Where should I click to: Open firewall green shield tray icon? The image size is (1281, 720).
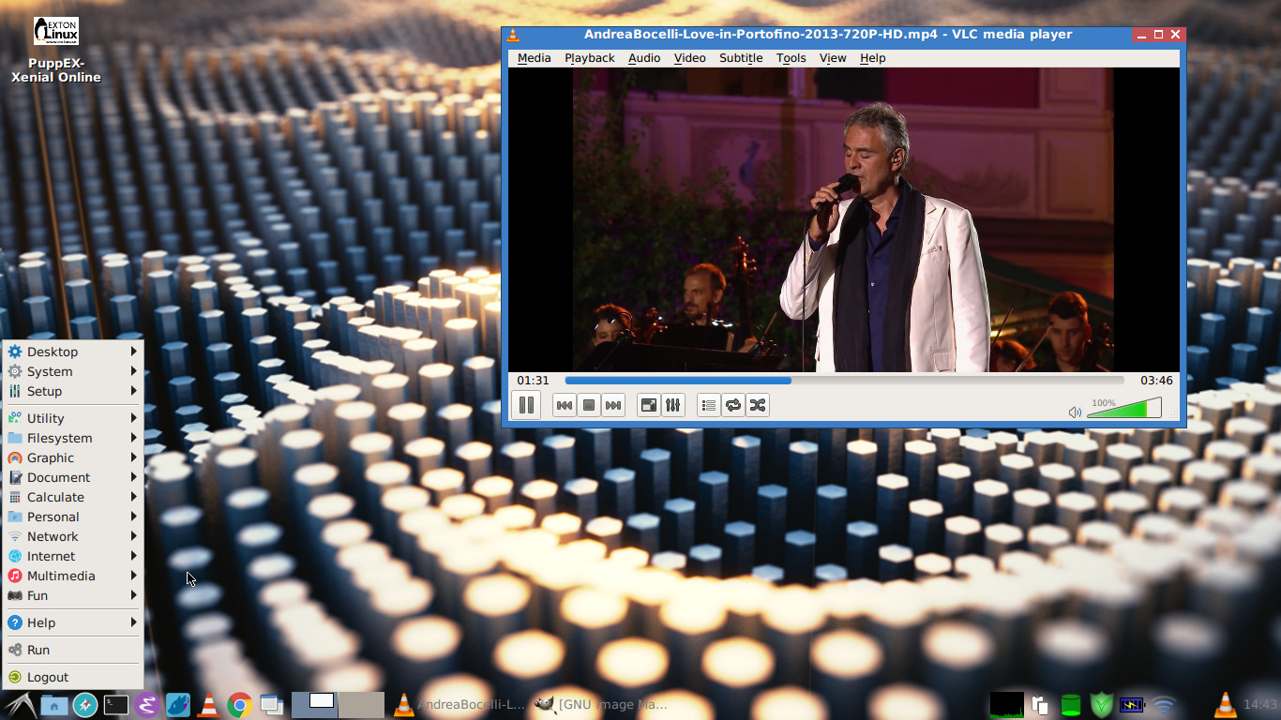click(1101, 705)
